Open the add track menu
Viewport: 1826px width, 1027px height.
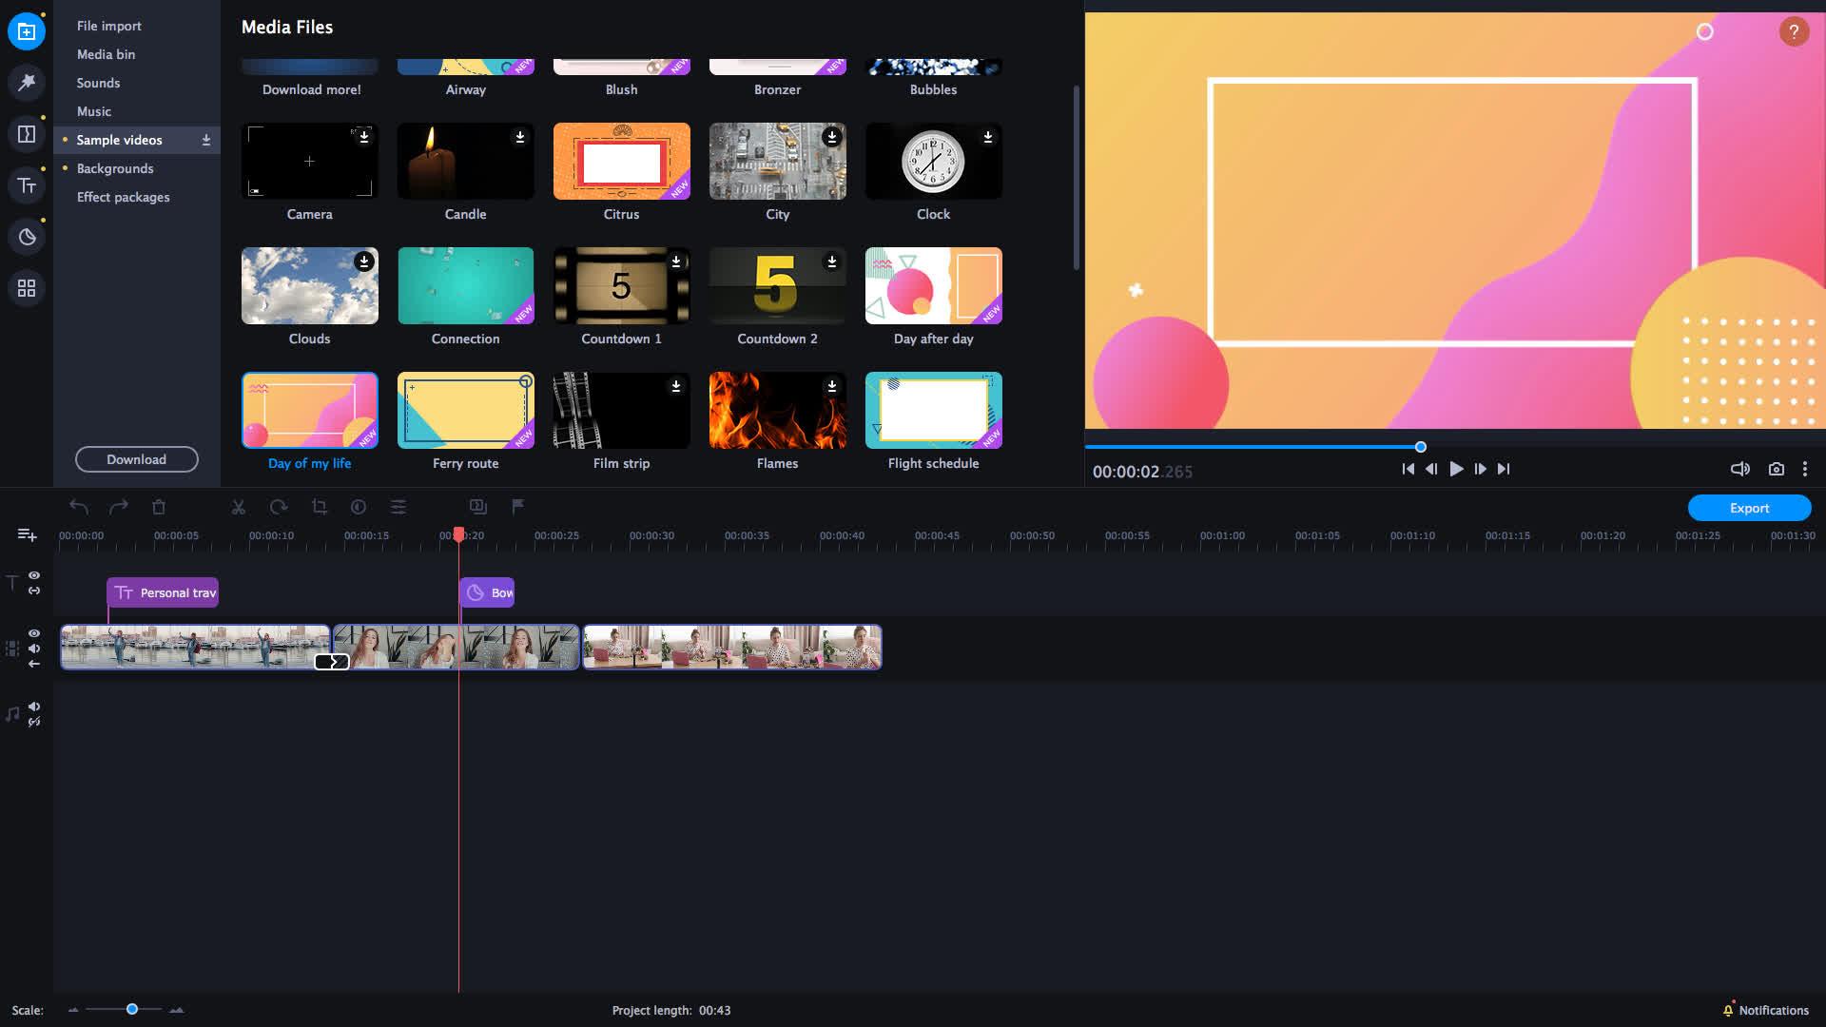click(27, 534)
